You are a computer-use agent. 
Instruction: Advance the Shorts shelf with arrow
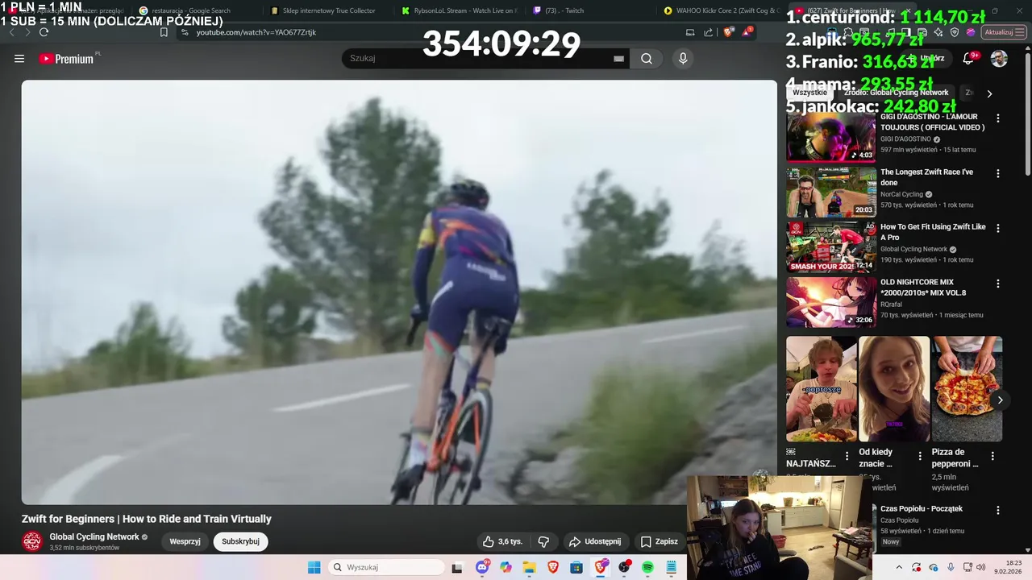1000,400
